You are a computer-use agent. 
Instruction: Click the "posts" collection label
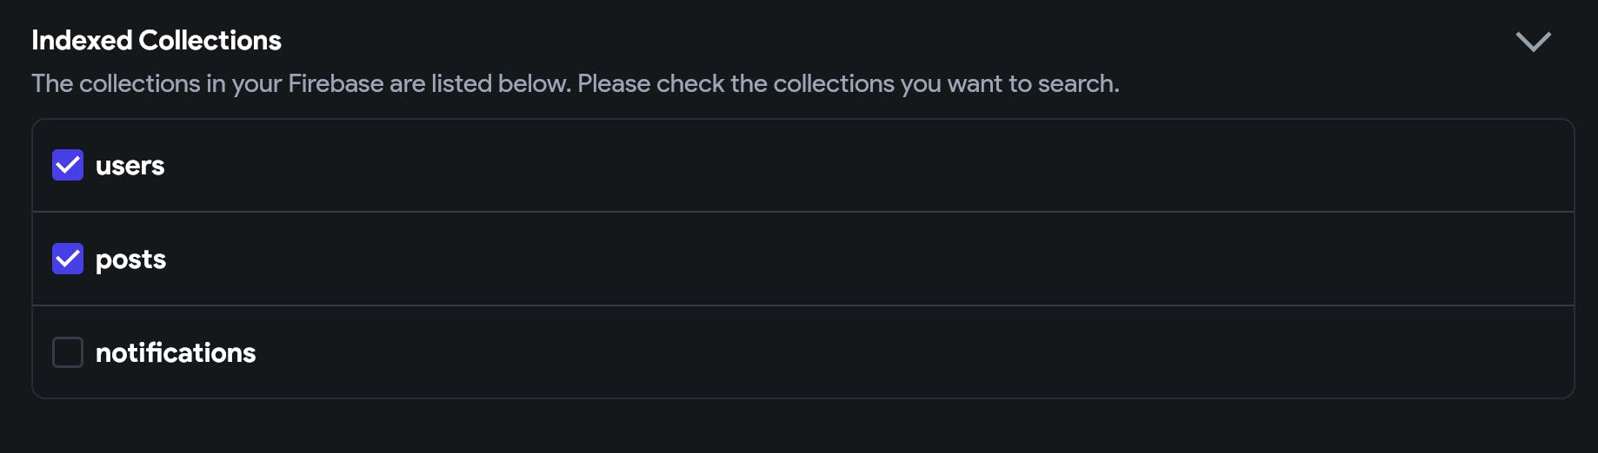click(x=130, y=259)
